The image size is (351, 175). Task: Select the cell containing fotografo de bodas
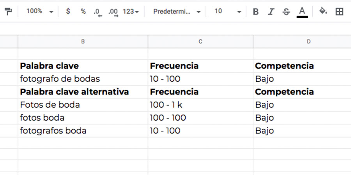[83, 79]
